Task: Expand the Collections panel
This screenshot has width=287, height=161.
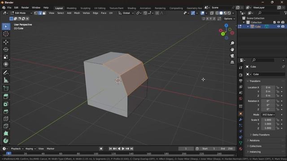Action: pos(255,146)
